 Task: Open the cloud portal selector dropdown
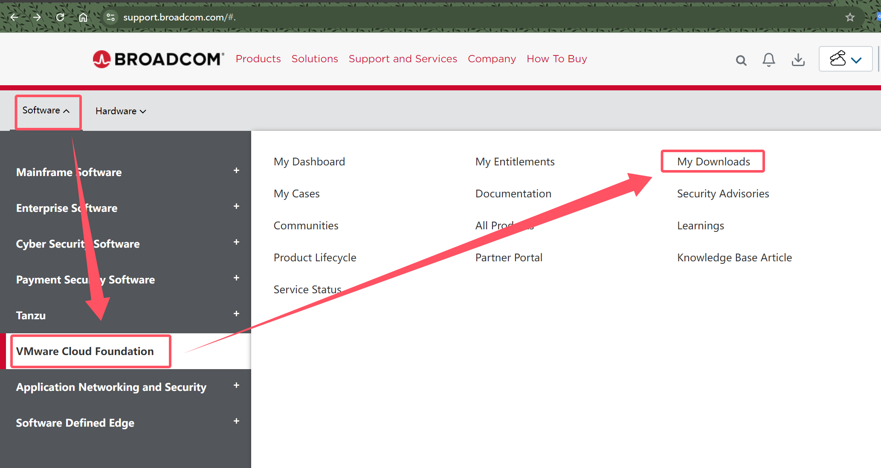tap(845, 59)
